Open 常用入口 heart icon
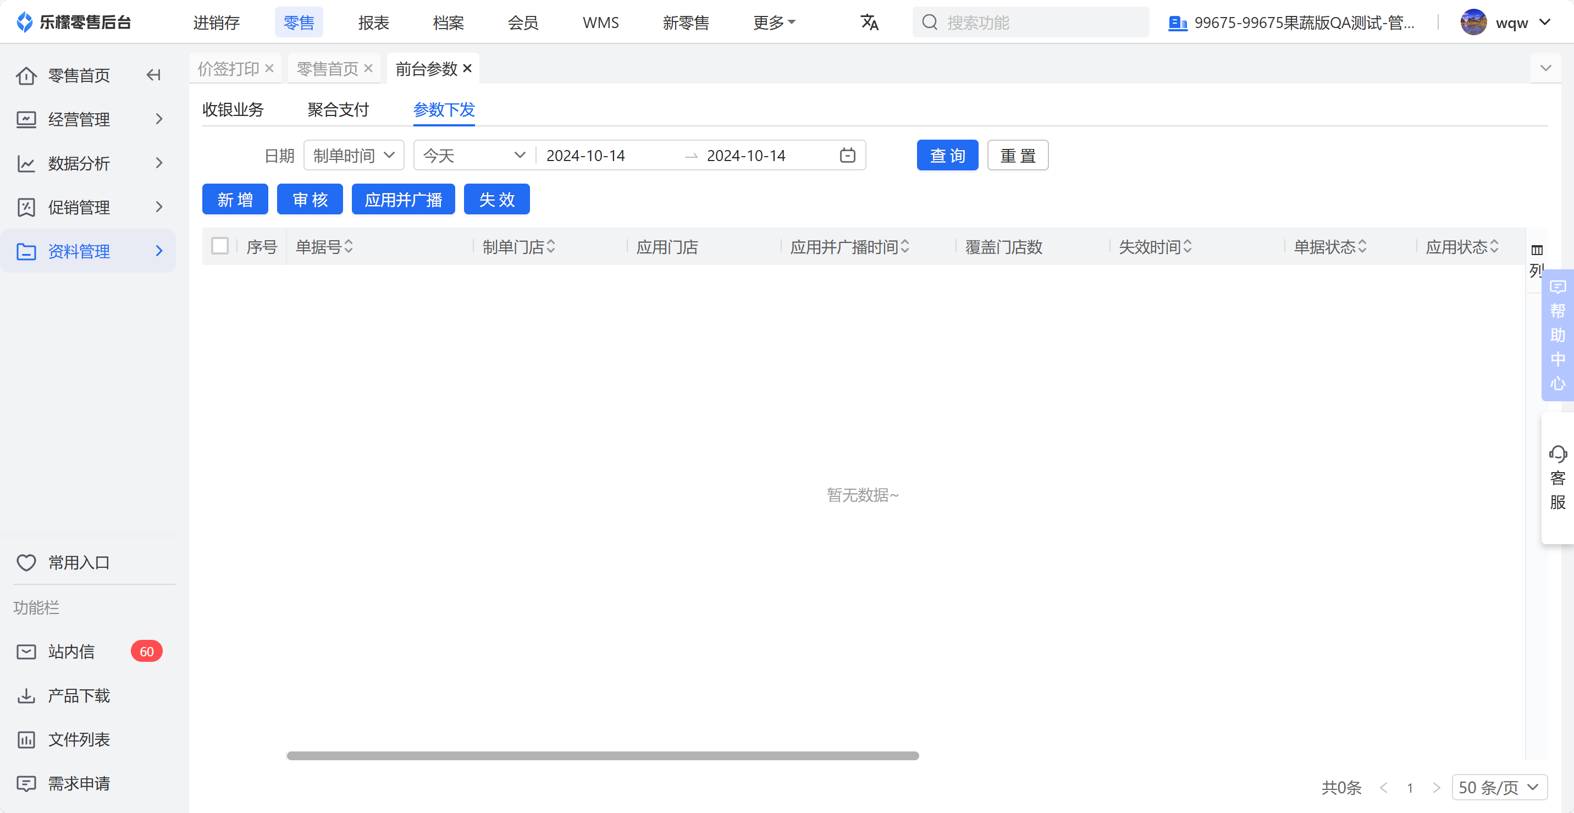1574x813 pixels. pyautogui.click(x=26, y=562)
